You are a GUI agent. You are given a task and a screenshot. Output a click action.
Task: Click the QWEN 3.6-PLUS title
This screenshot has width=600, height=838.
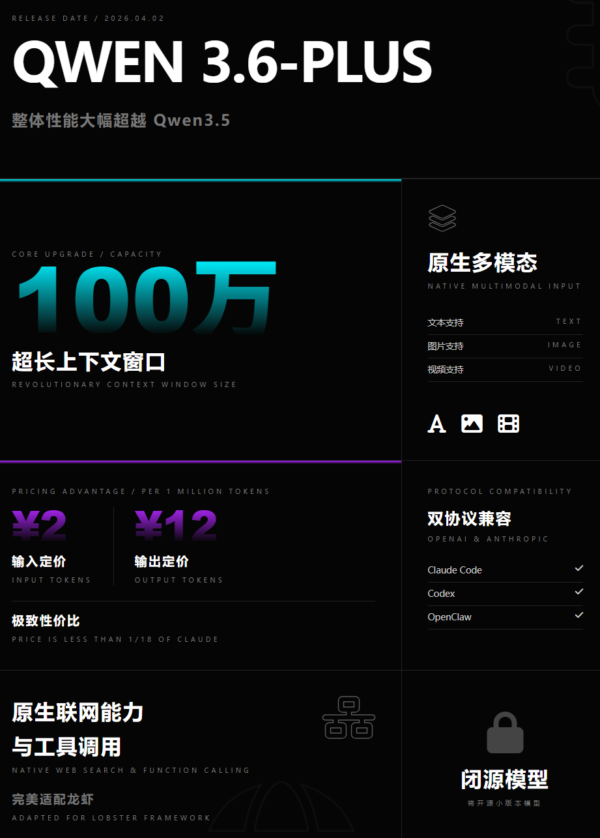point(221,62)
